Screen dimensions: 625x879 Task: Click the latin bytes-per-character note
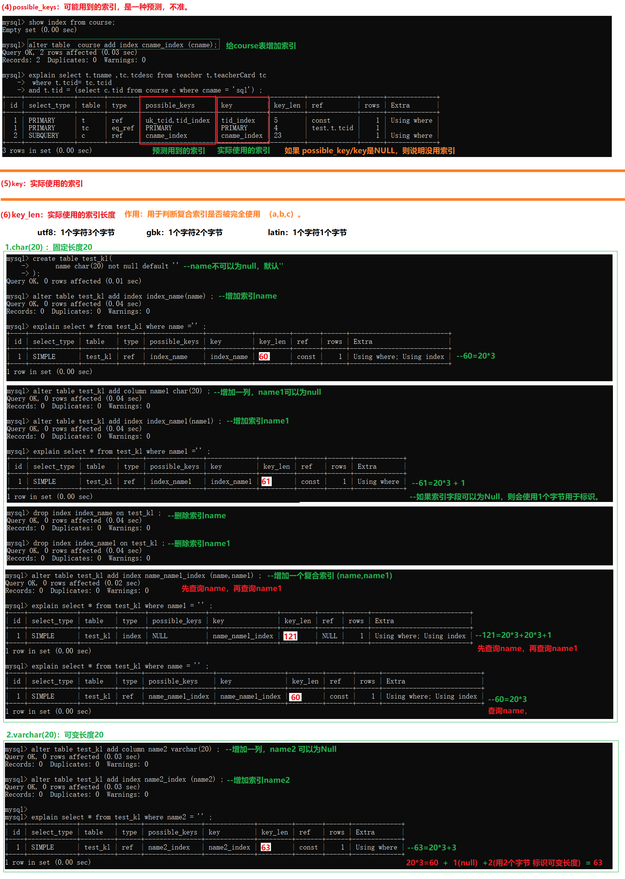coord(307,232)
